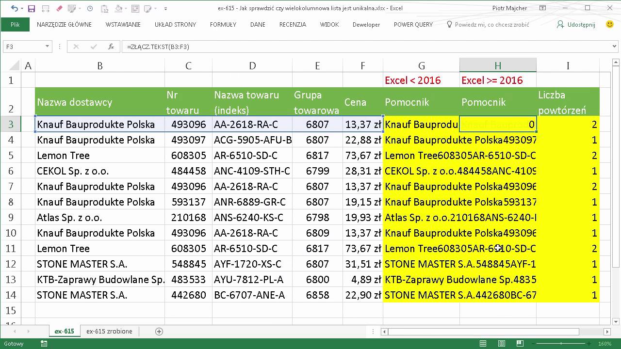Click the clock icon in quick access toolbar

tap(90, 8)
